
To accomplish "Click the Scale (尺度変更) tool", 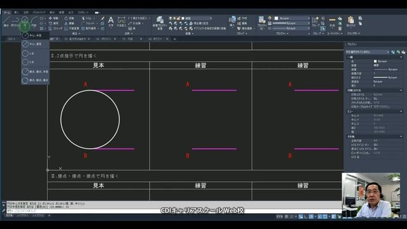I will click(x=72, y=28).
